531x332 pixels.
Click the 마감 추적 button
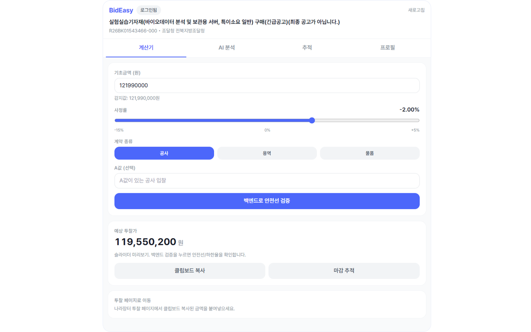tap(344, 271)
